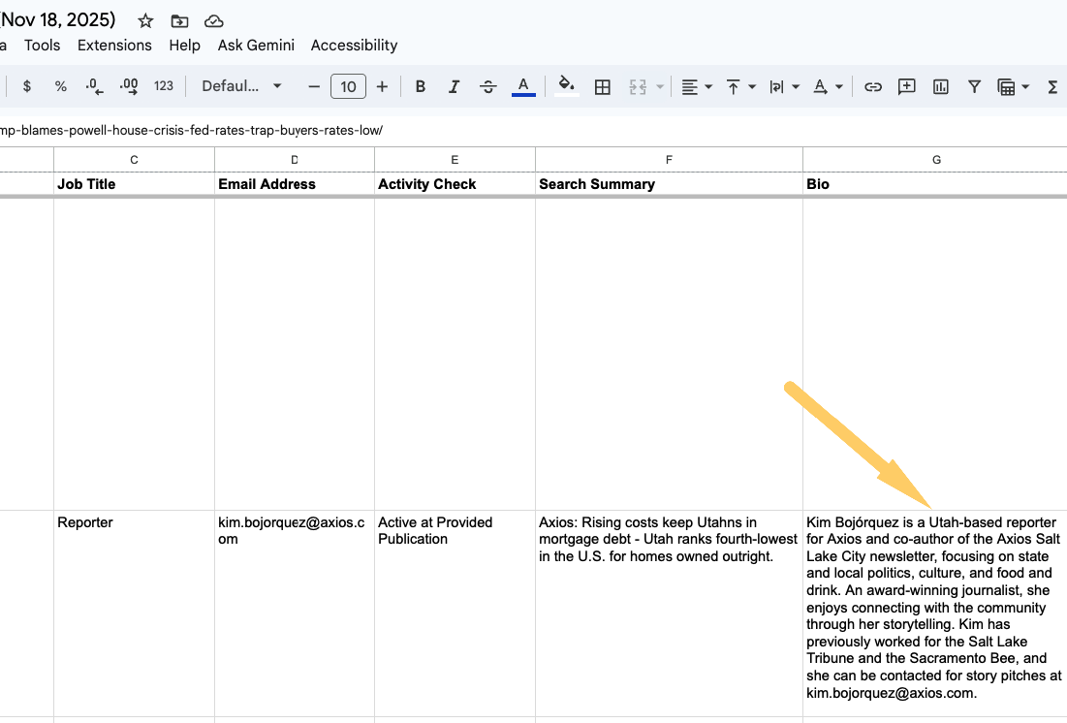The width and height of the screenshot is (1067, 723).
Task: Open the font family dropdown
Action: point(241,86)
